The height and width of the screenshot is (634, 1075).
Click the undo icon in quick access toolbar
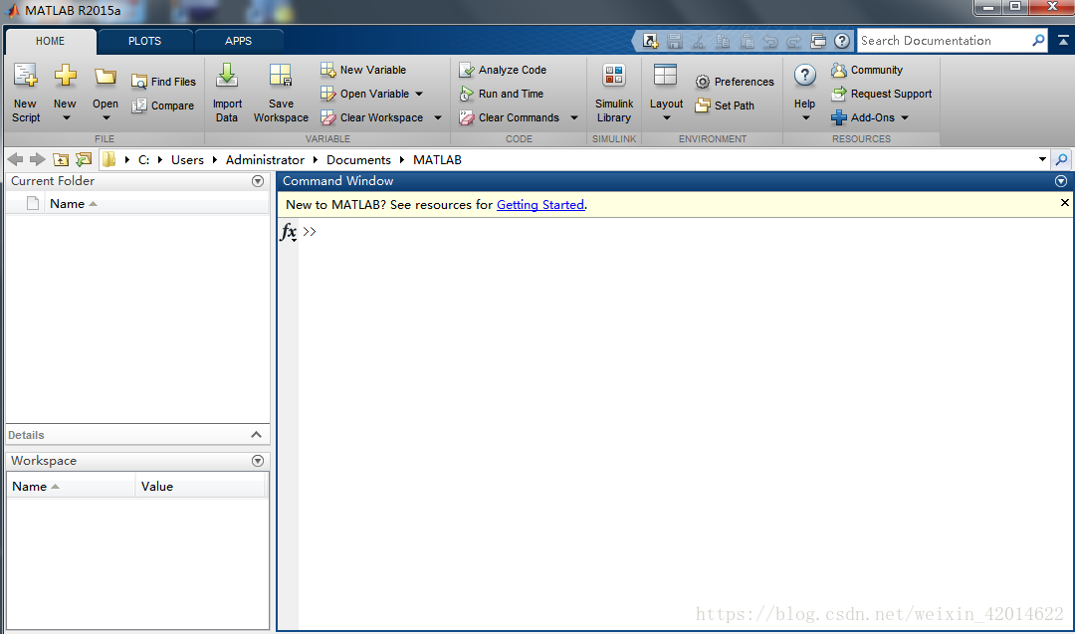click(769, 41)
